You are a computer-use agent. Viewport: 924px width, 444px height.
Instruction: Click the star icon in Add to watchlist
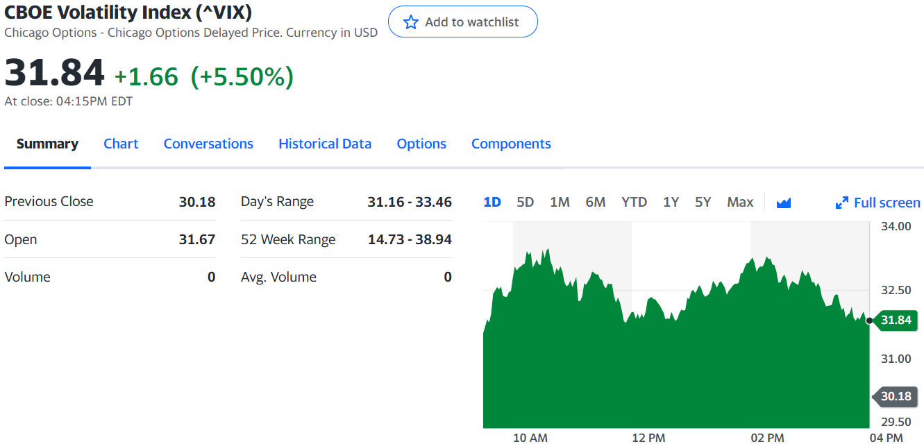point(411,22)
